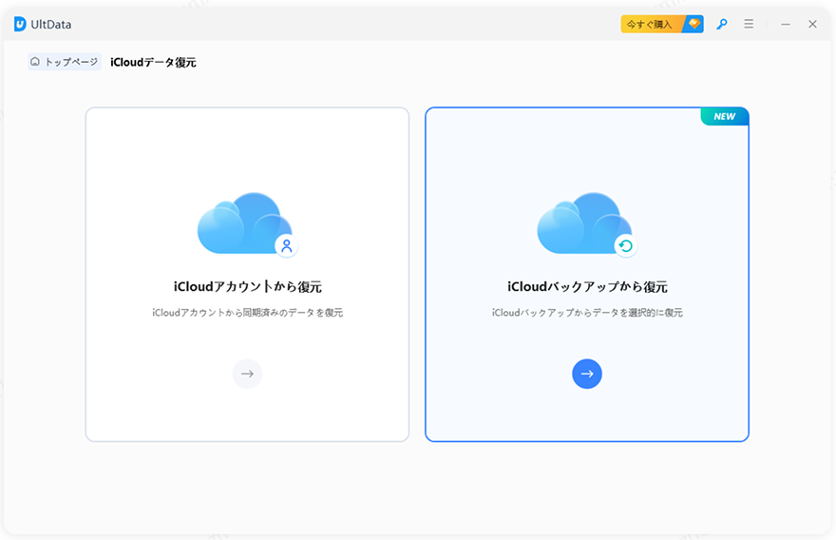This screenshot has width=836, height=540.
Task: Click the description iCloudバックアップからデータを選択的に復元
Action: pos(587,313)
